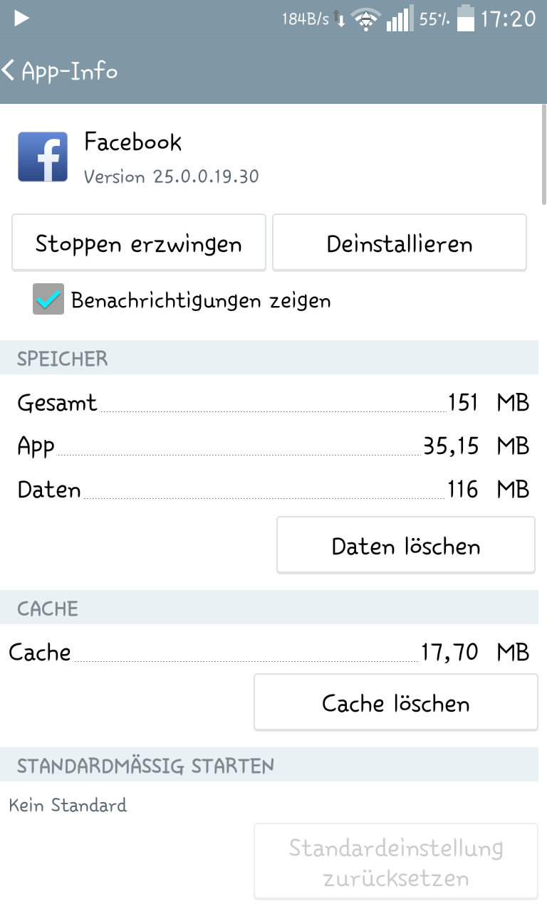Tap the Gesamt storage row

pos(273,403)
